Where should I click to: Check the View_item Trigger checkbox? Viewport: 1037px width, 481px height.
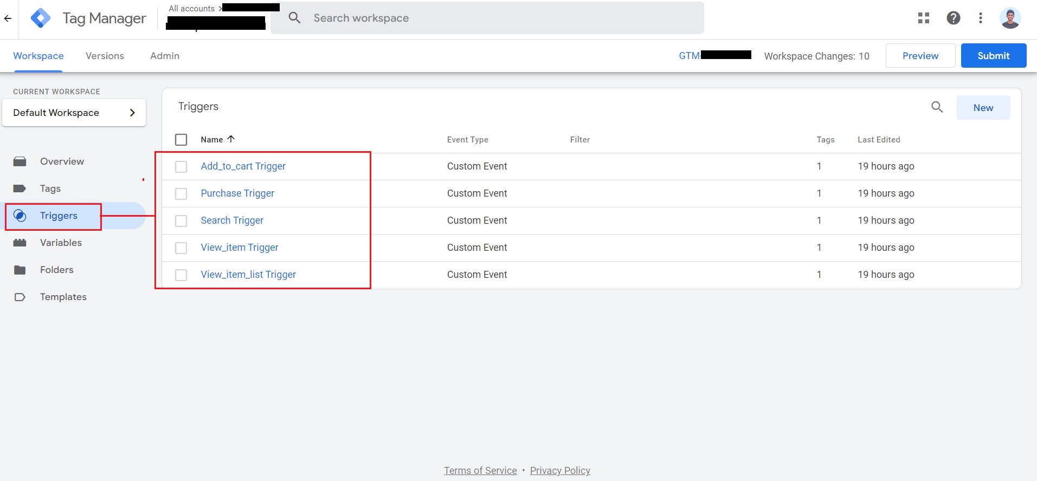tap(181, 248)
